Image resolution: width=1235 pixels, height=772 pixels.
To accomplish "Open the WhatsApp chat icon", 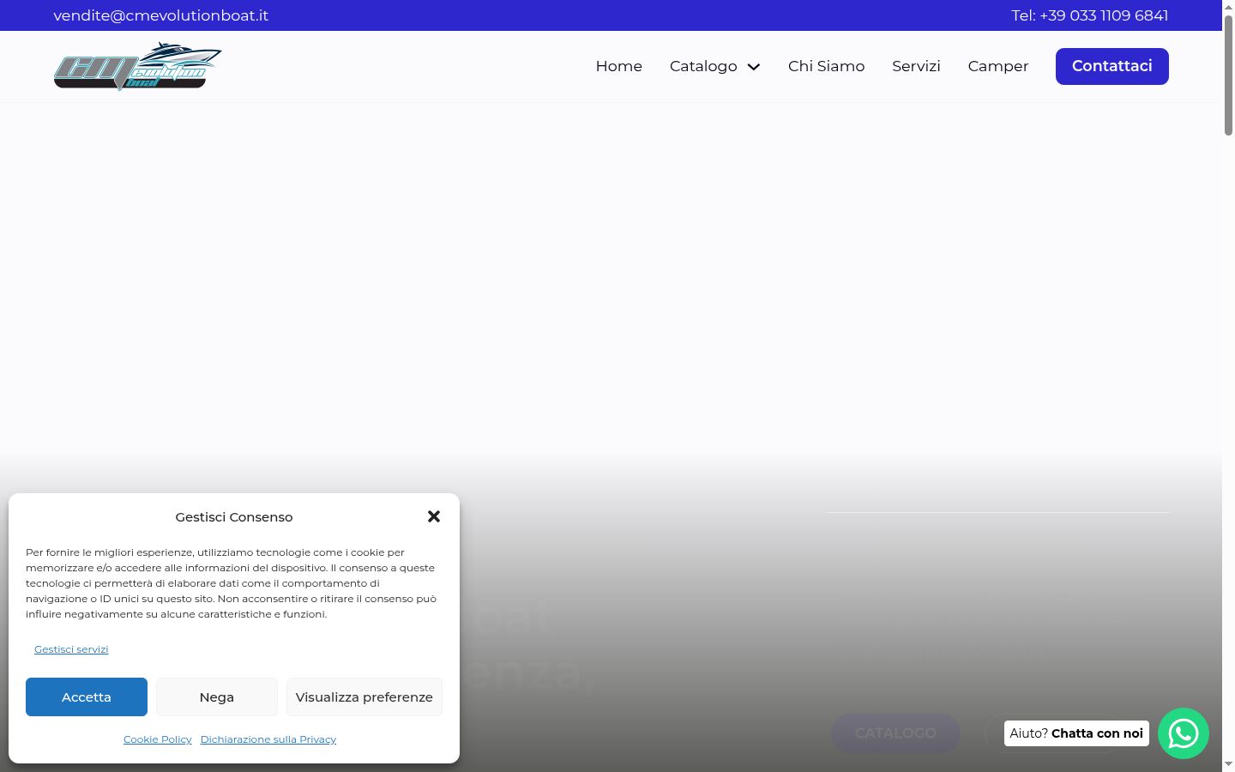I will (1184, 733).
